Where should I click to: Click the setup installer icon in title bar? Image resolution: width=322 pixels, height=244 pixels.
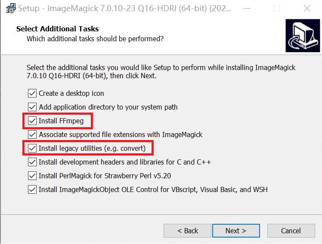(11, 8)
